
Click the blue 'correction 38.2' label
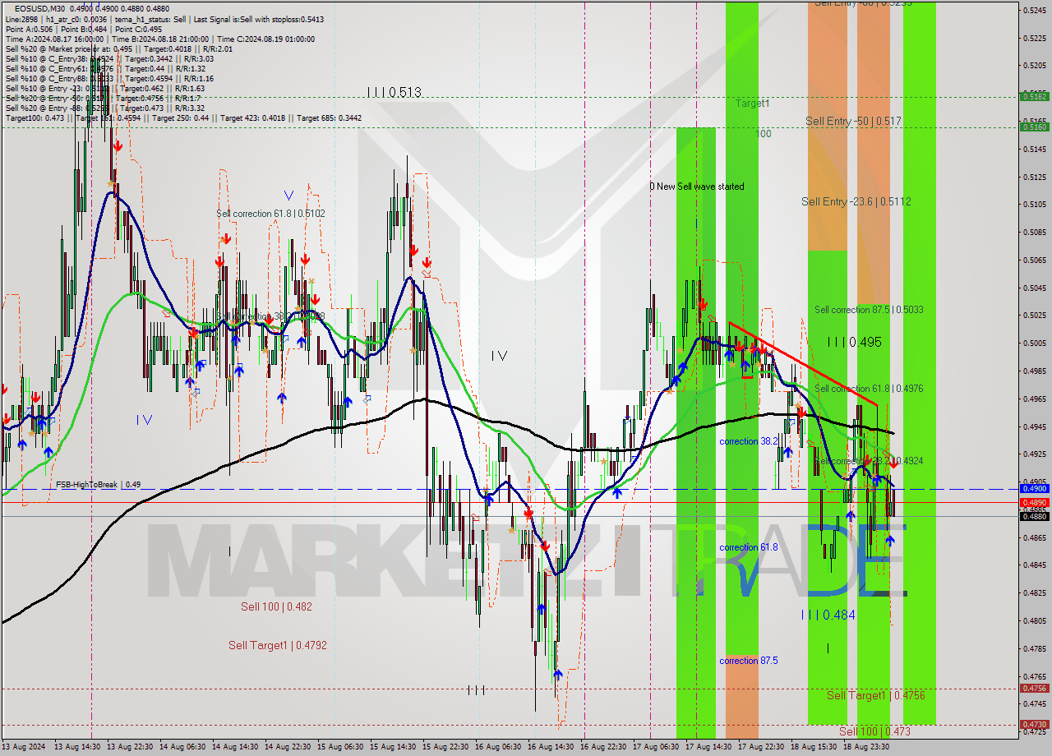pos(749,441)
